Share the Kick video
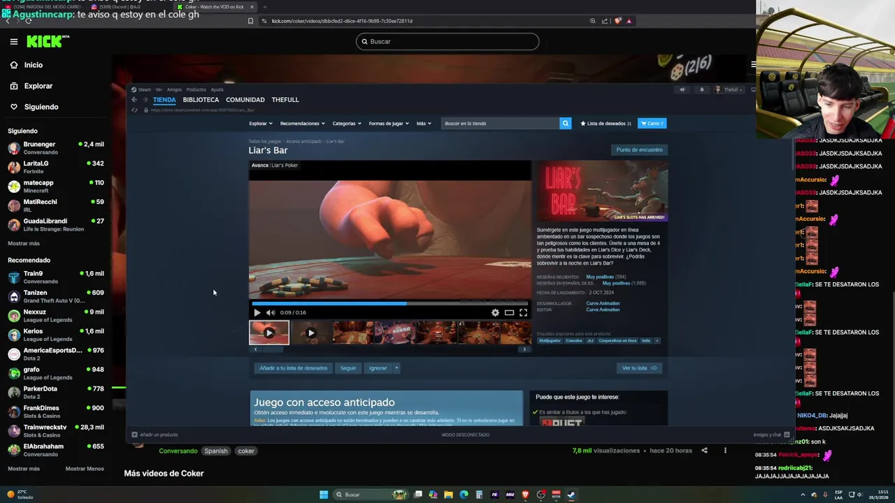The height and width of the screenshot is (503, 895). [704, 451]
